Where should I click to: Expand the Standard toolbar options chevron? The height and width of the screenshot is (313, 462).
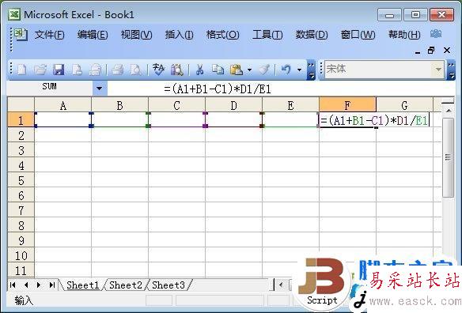click(x=311, y=70)
